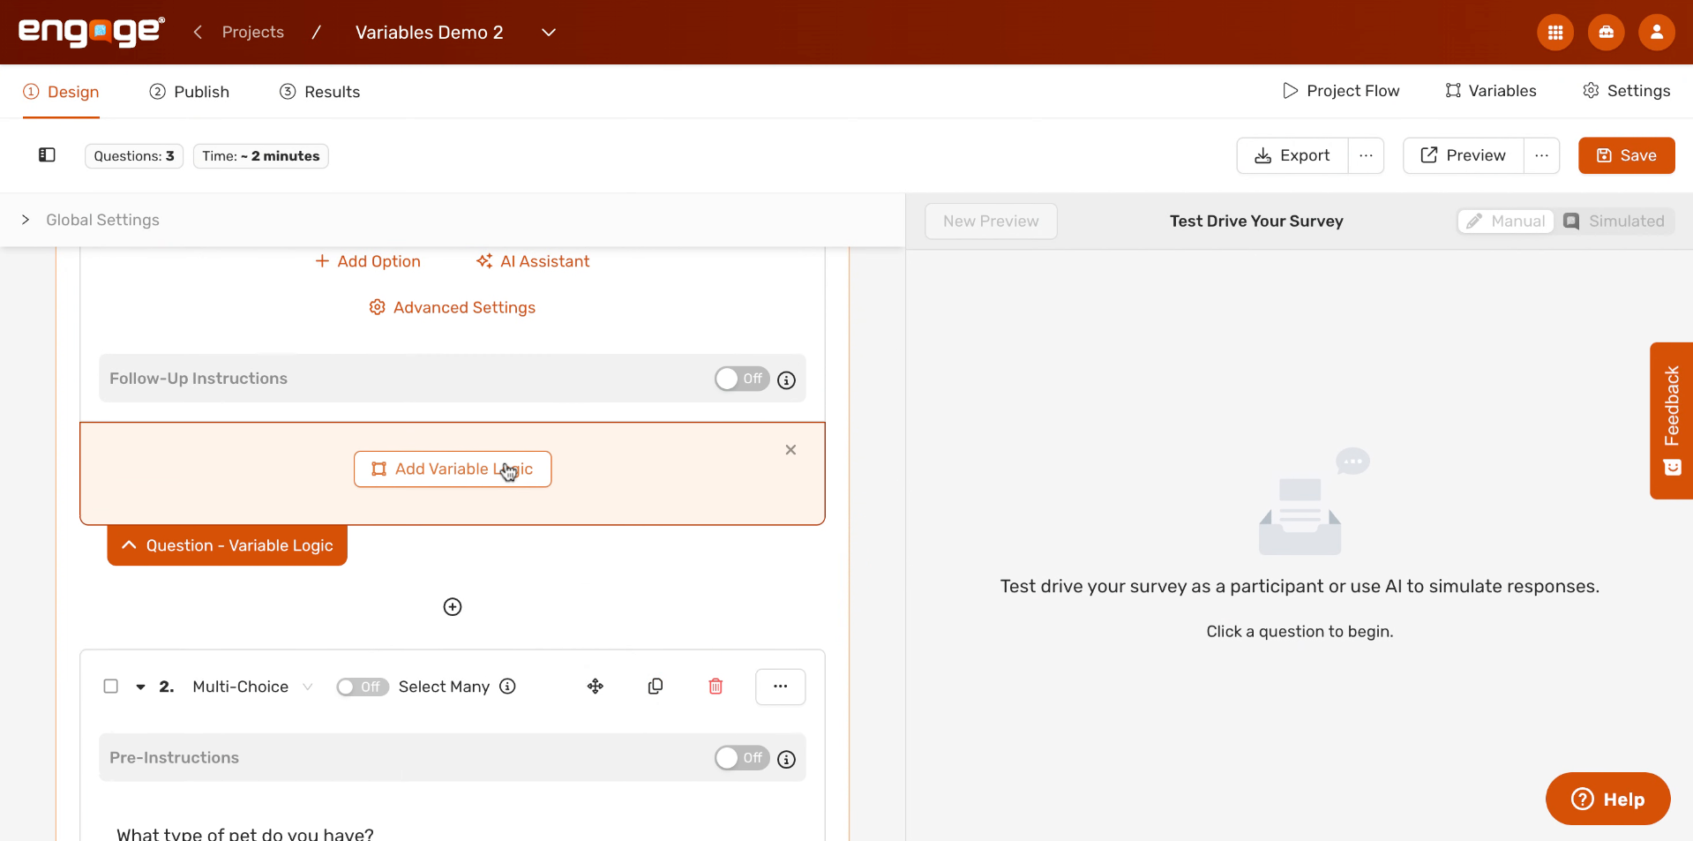Click the info icon for Pre-Instructions

(786, 759)
